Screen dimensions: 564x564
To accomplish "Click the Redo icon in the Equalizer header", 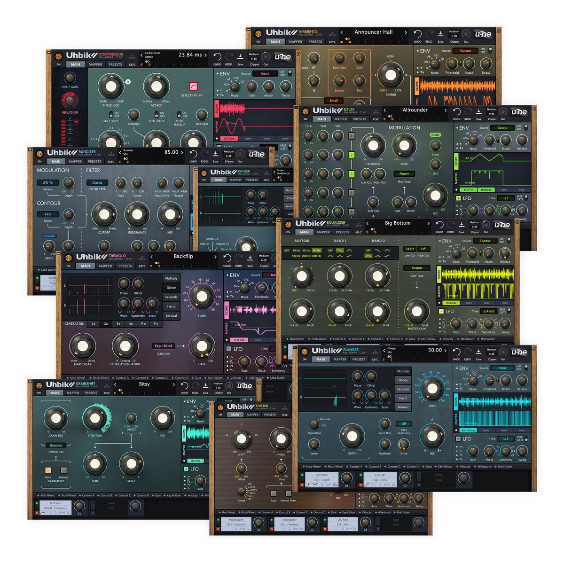I will tap(451, 225).
